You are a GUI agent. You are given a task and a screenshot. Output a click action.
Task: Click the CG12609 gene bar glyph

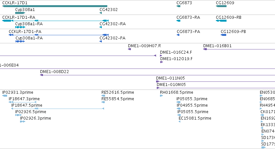pyautogui.click(x=221, y=6)
